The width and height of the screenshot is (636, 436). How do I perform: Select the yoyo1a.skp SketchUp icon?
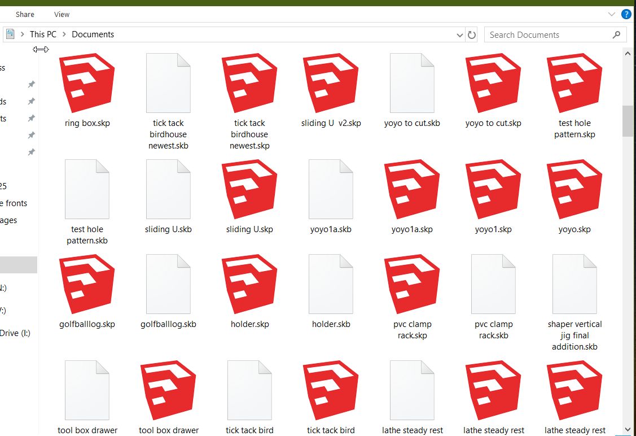(x=412, y=189)
